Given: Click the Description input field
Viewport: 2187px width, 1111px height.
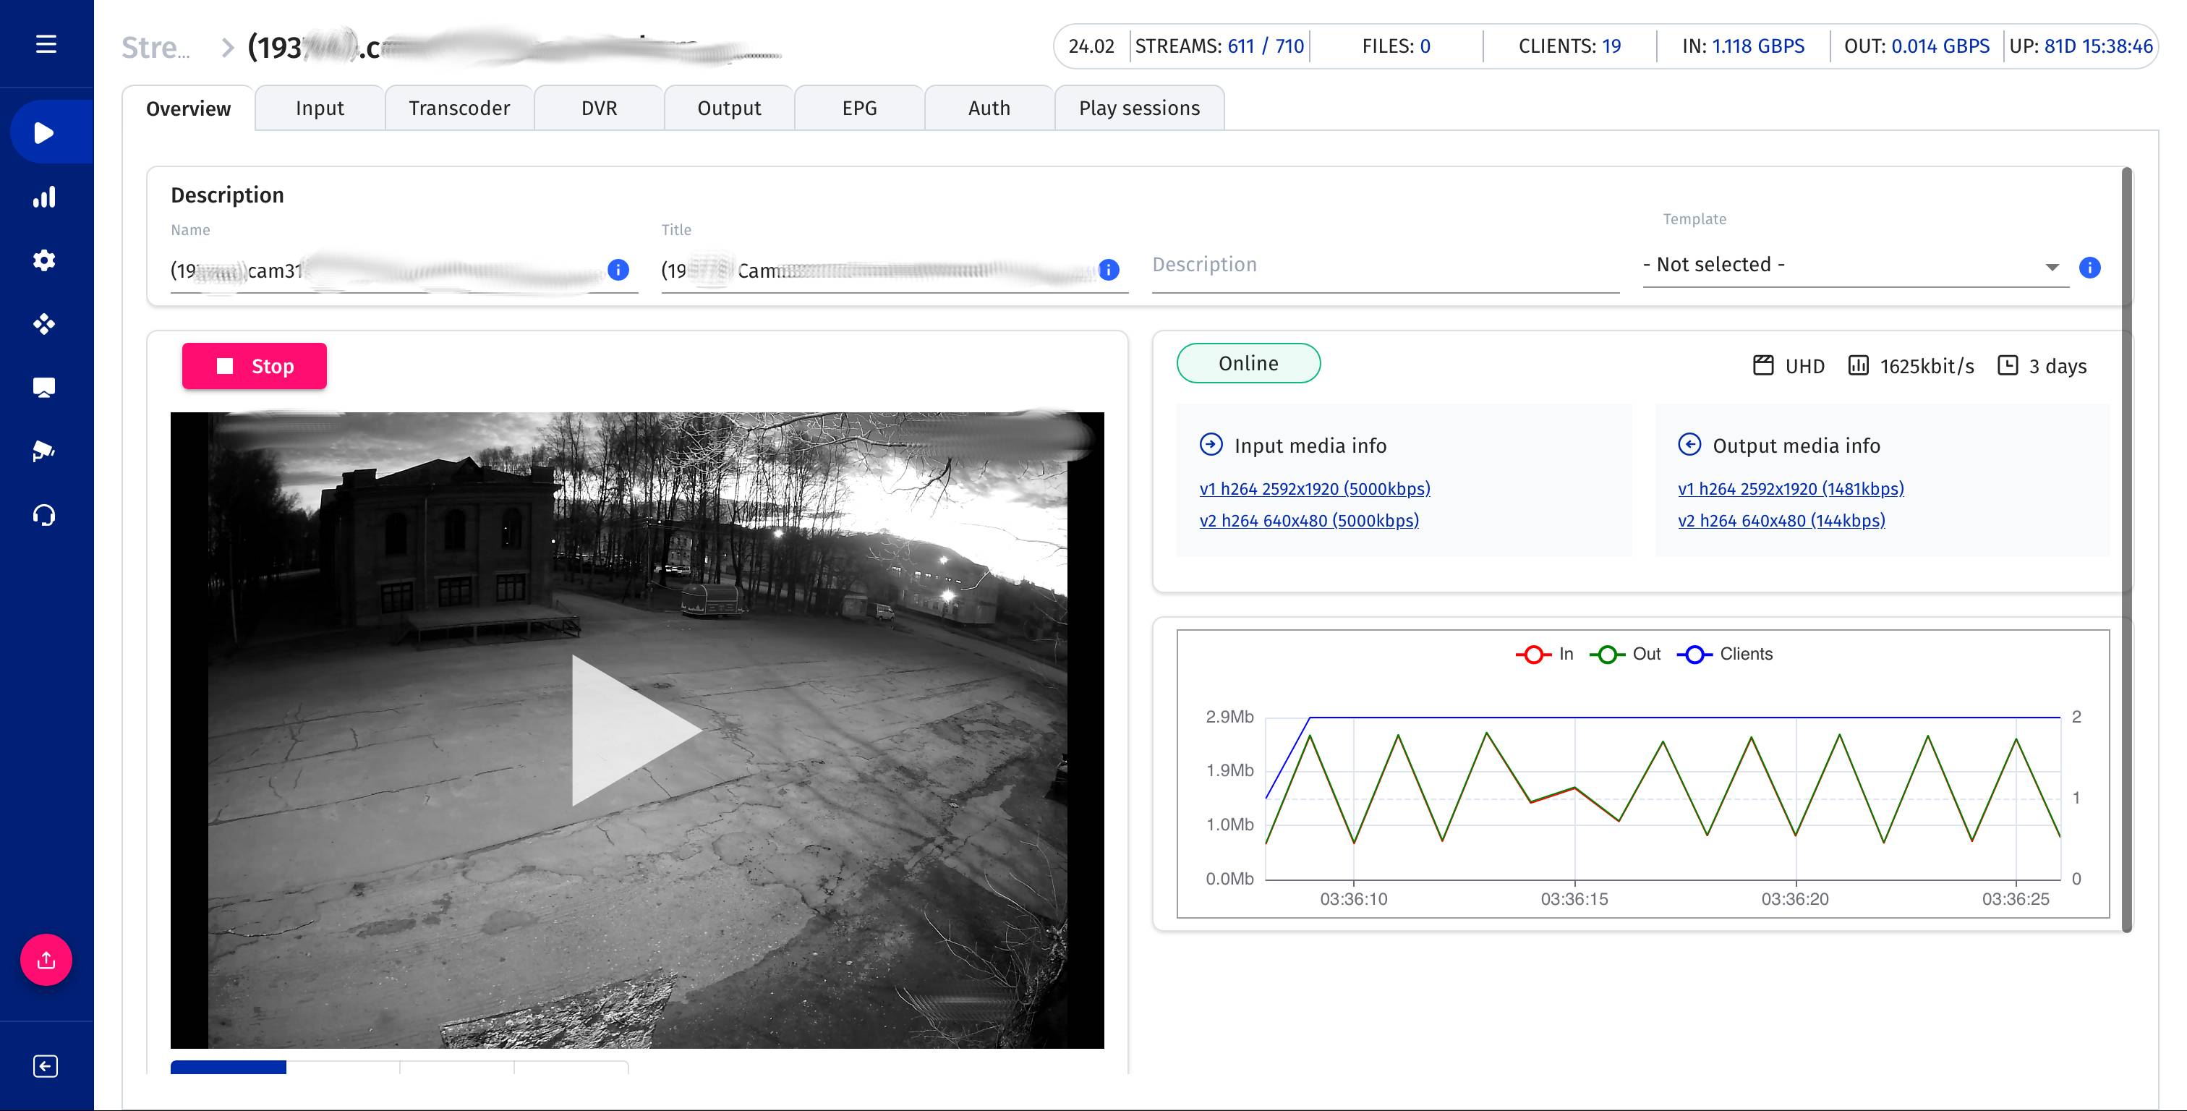Looking at the screenshot, I should point(1384,265).
